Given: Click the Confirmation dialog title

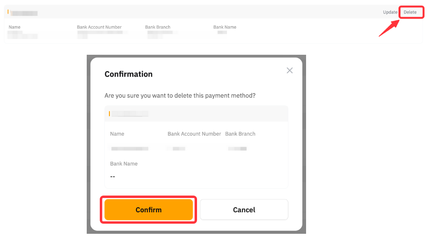Looking at the screenshot, I should tap(128, 74).
